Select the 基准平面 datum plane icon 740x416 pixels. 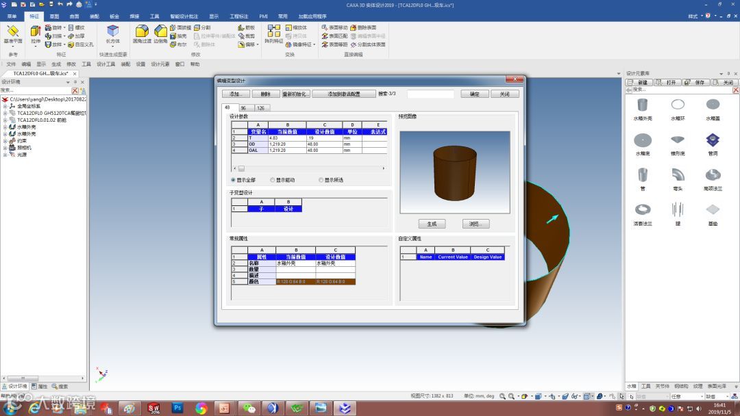tap(12, 31)
